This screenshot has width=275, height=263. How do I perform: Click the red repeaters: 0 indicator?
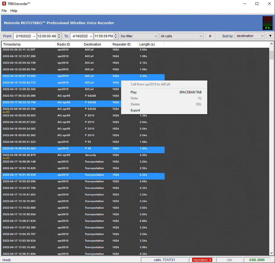[202, 260]
